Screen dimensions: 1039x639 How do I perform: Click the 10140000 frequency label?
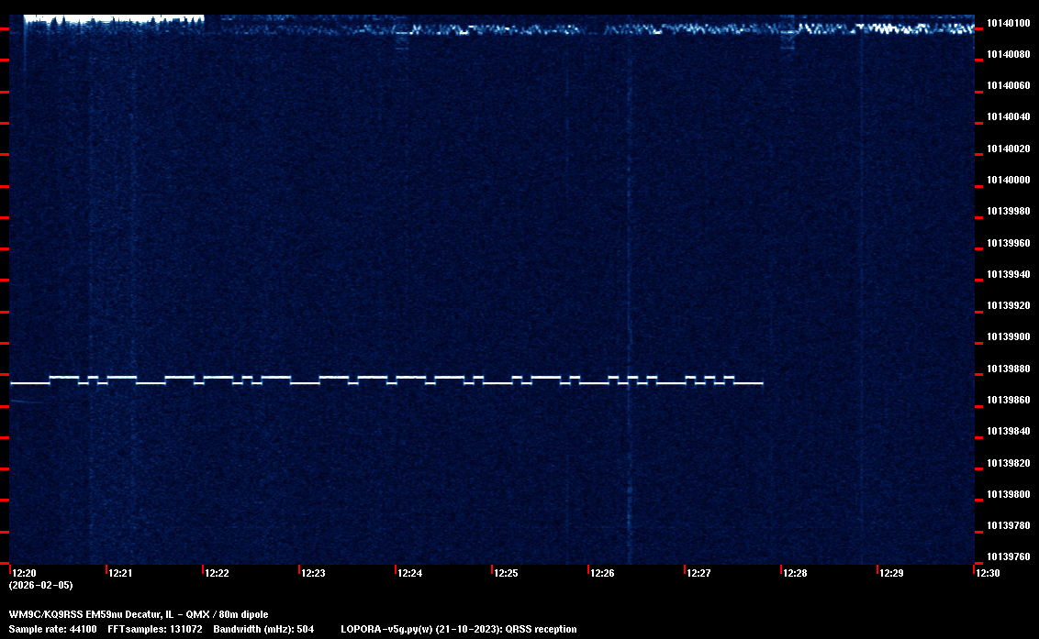1008,180
